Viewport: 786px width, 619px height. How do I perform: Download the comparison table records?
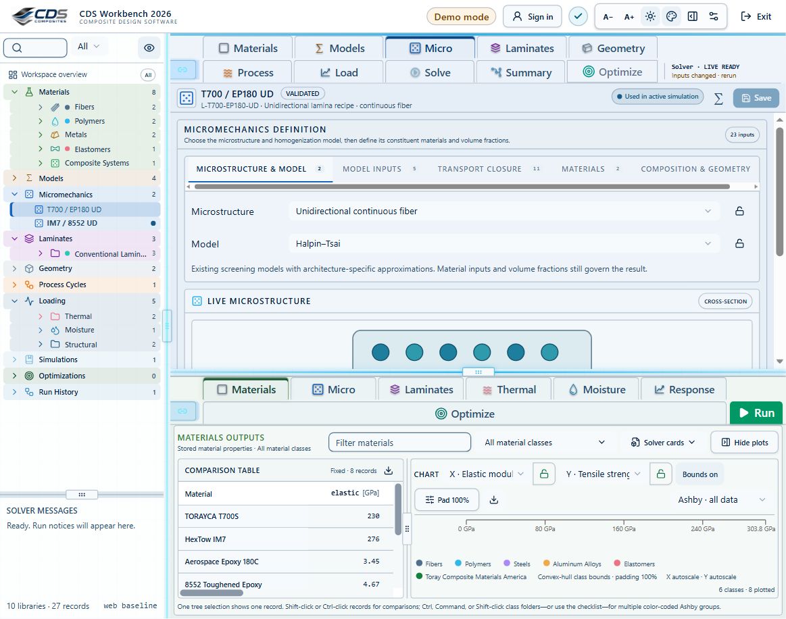(x=389, y=470)
